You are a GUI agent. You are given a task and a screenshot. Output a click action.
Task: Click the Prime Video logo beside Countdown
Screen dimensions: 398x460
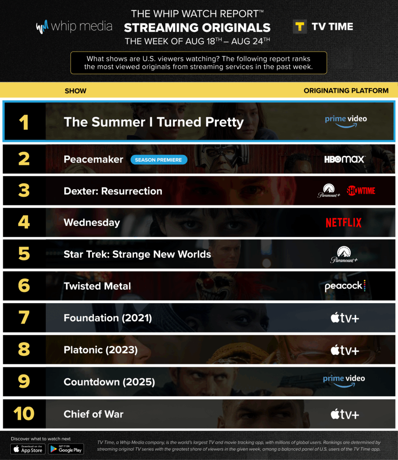pos(344,381)
